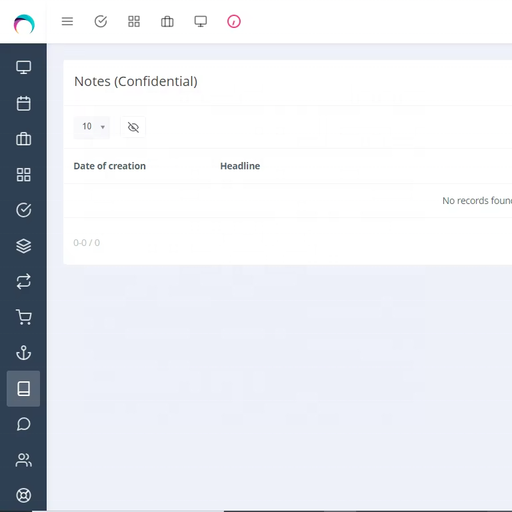This screenshot has height=512, width=512.
Task: Open the highlighted book notes icon in sidebar
Action: 23,389
